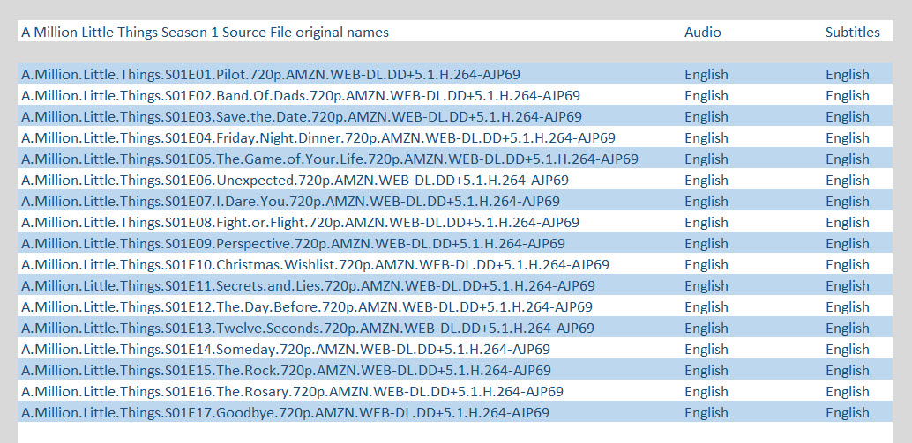Click the Subtitles 'English' cell for S01E06 Unexpected
912x443 pixels.
pos(848,181)
